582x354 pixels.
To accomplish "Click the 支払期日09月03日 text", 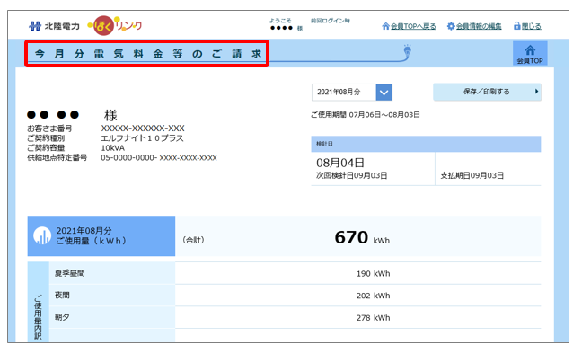I will [472, 176].
